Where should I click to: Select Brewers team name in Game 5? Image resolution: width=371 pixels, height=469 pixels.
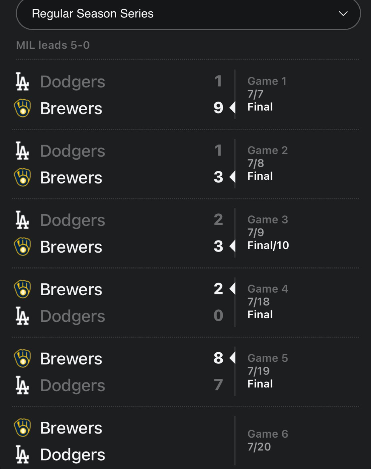[71, 359]
